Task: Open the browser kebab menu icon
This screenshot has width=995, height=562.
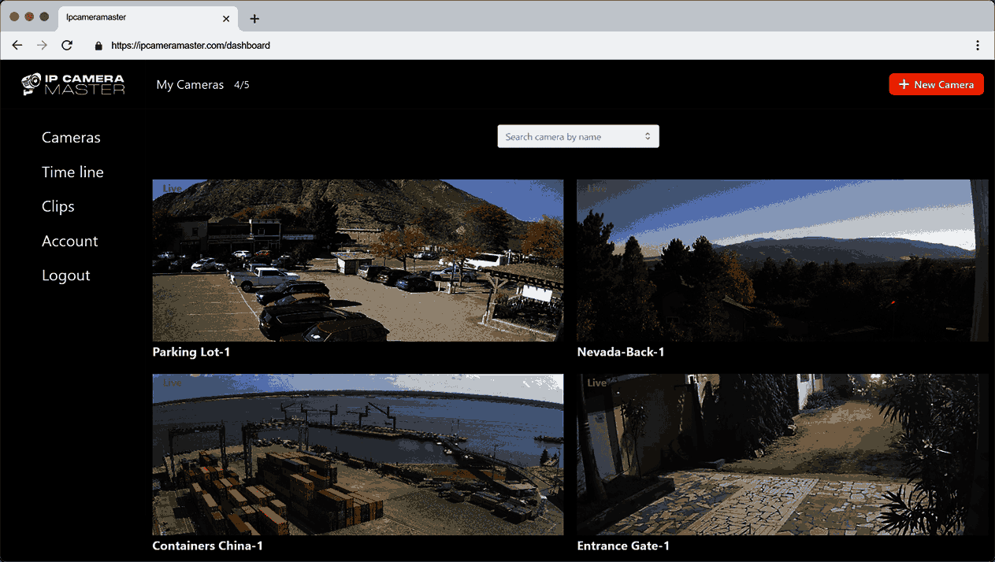Action: point(978,45)
